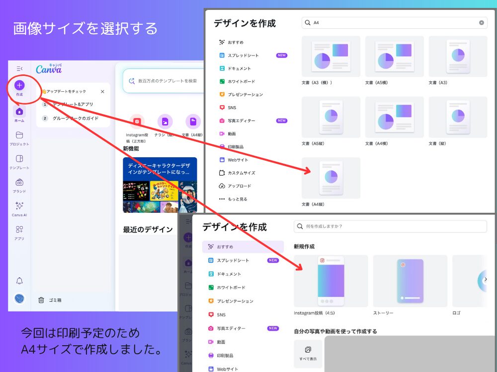Click すべて表示 photo button

(308, 354)
